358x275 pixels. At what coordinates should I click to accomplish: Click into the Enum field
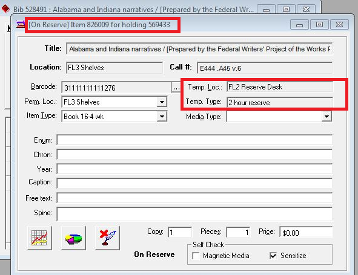(194, 140)
